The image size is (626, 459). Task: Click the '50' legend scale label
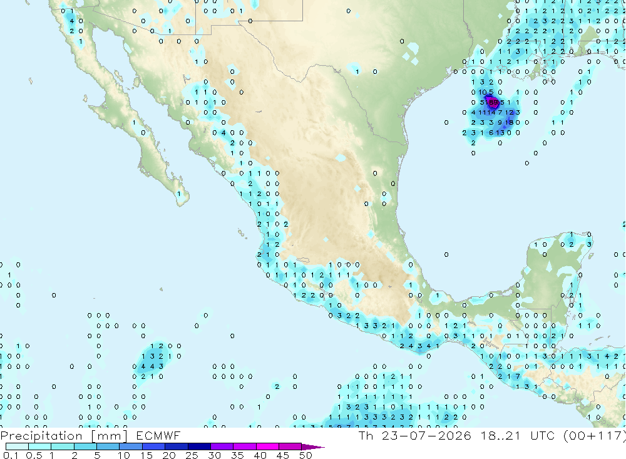305,455
